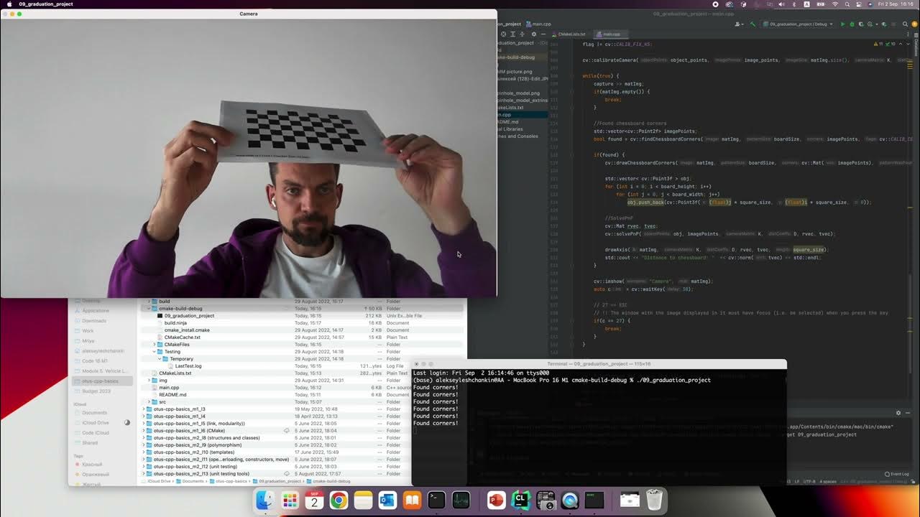Select Budget 2023 in Finder sidebar

point(96,391)
